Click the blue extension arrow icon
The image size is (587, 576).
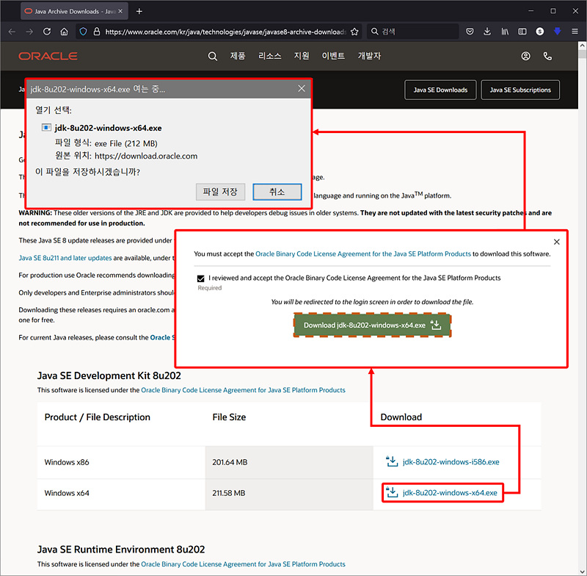click(558, 32)
